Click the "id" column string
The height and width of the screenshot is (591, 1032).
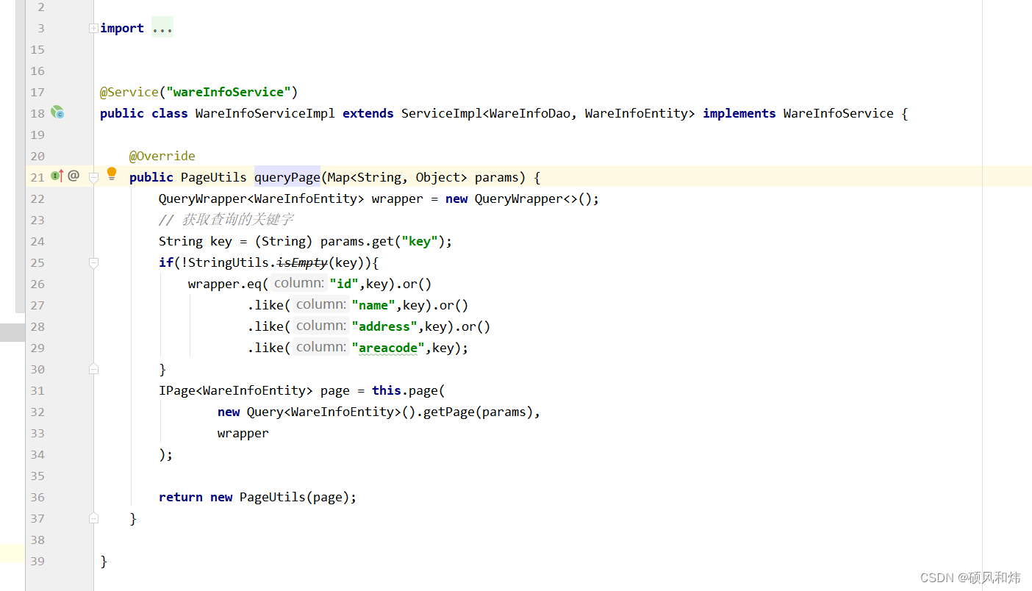click(x=344, y=284)
